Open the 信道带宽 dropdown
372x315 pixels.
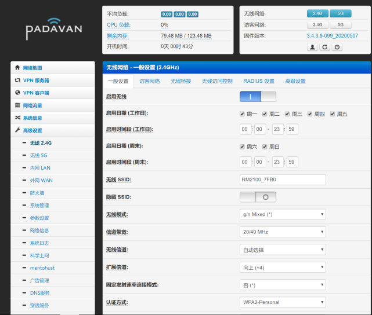click(283, 232)
